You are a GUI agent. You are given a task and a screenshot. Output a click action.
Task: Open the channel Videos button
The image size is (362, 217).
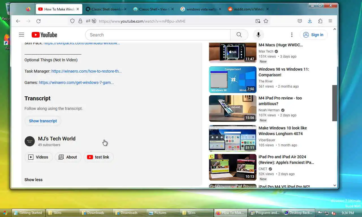point(38,157)
